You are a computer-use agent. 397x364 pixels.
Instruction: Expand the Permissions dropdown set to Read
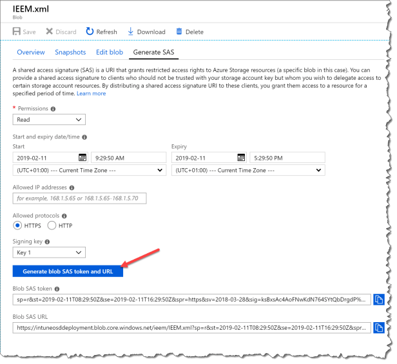tap(49, 120)
